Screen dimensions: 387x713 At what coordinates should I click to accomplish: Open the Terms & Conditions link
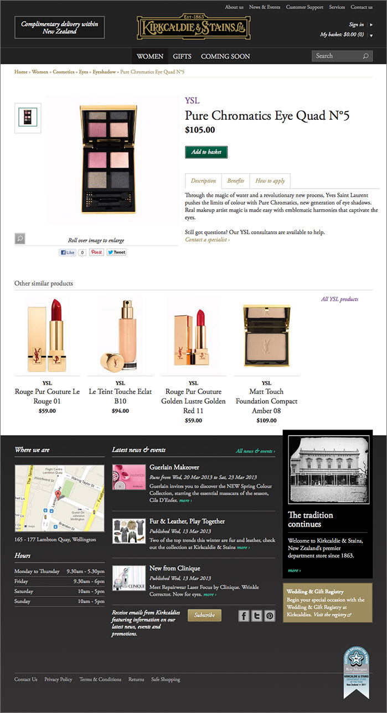coord(100,679)
